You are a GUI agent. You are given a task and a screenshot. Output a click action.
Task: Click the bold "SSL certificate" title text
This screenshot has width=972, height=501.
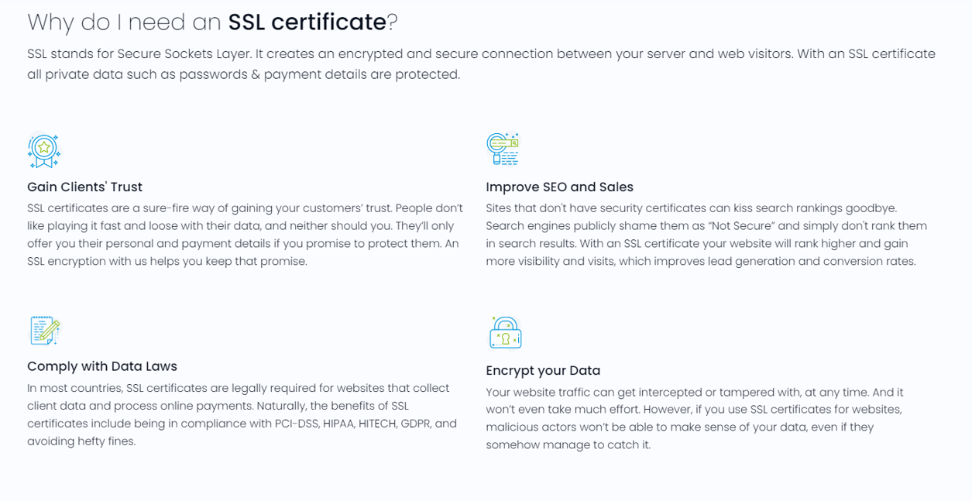tap(307, 22)
